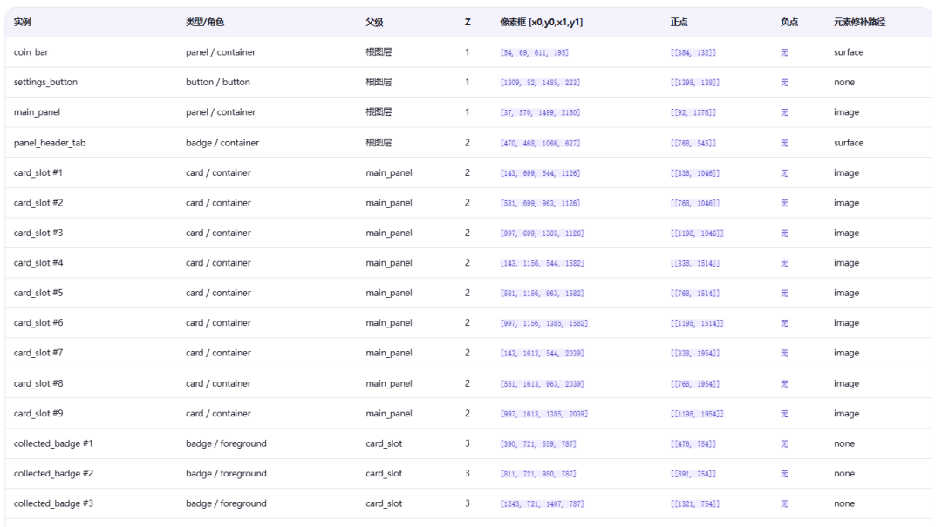This screenshot has width=942, height=527.
Task: Click card_slot #6's positive point value
Action: coord(698,323)
